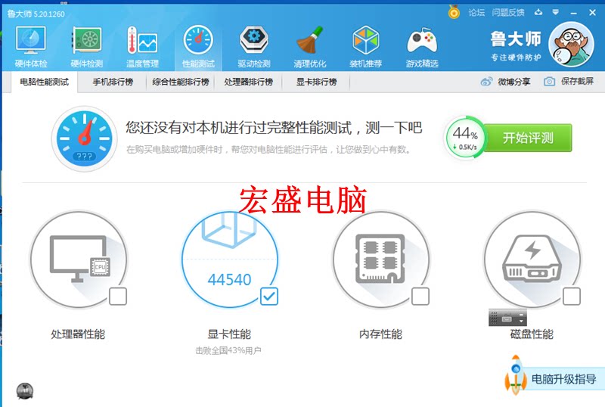
Task: Switch to 显卡排行榜 tab
Action: point(316,82)
